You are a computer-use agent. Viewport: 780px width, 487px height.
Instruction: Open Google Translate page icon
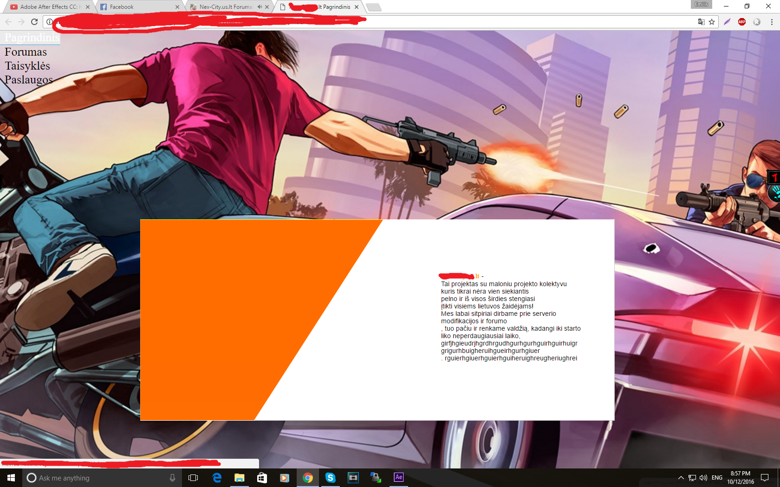701,22
